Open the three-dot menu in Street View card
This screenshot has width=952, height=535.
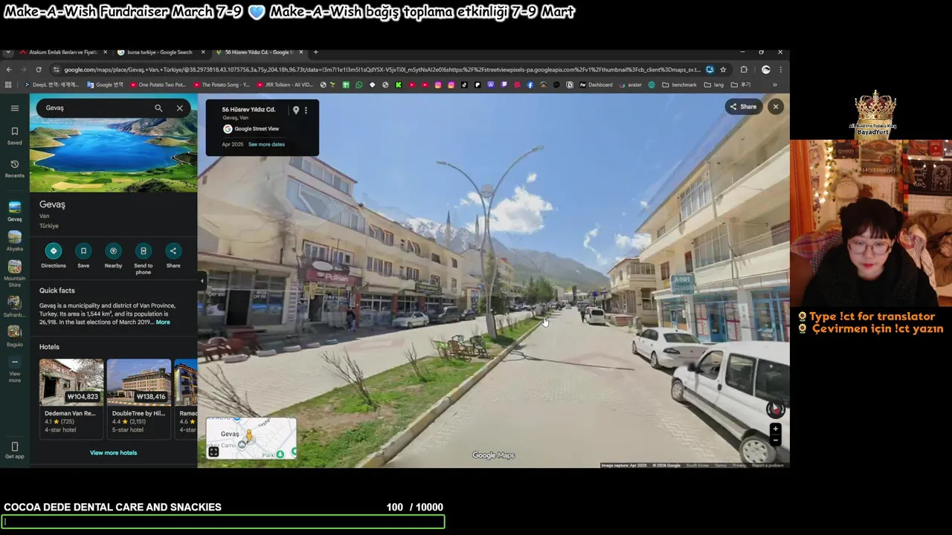(x=306, y=110)
